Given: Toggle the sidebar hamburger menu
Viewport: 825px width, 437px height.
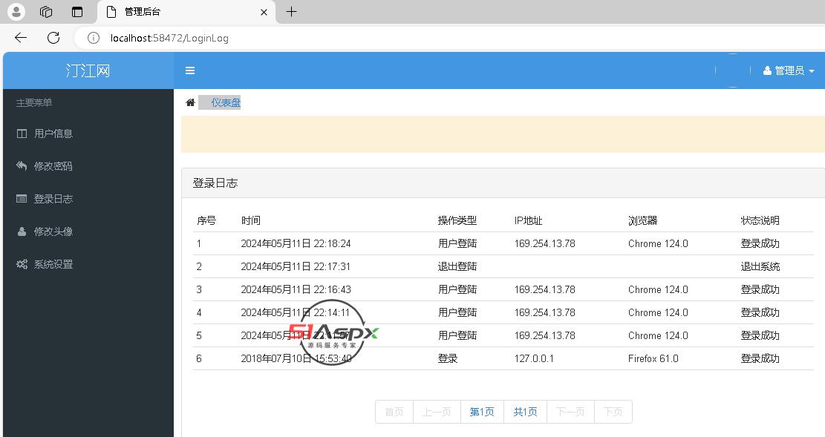Looking at the screenshot, I should pos(190,70).
